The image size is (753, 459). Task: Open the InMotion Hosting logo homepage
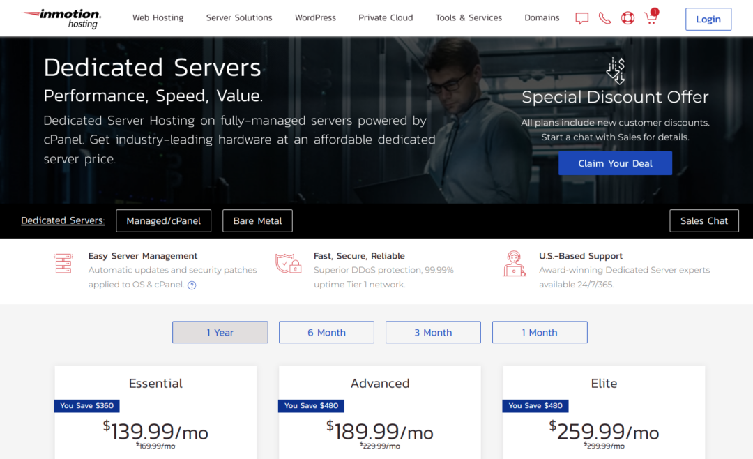pyautogui.click(x=61, y=18)
